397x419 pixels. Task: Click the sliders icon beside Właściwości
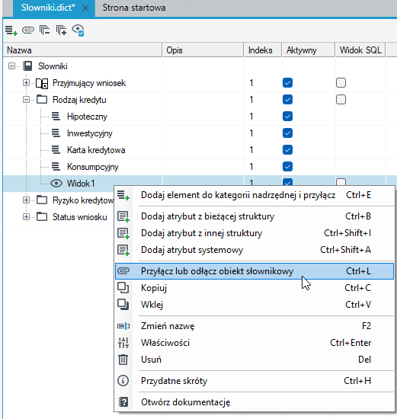[123, 343]
